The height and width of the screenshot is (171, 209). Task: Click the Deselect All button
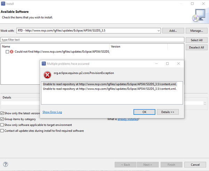[196, 47]
